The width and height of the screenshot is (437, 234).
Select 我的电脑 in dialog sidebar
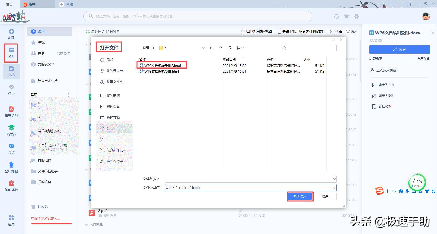click(110, 96)
